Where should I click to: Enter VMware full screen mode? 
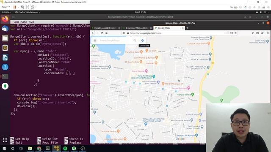pos(27,7)
